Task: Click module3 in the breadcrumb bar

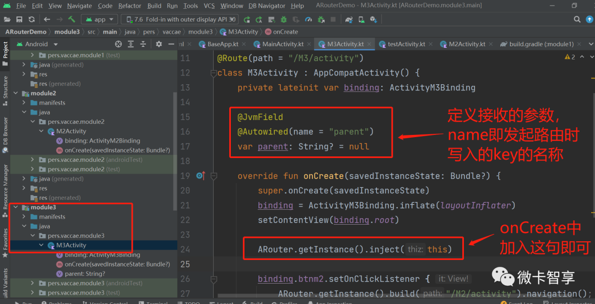Action: (x=67, y=32)
